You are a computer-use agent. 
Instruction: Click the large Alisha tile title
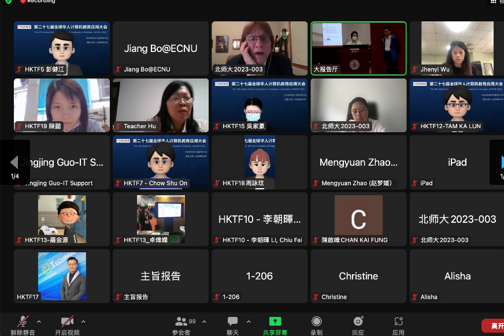coord(457,276)
